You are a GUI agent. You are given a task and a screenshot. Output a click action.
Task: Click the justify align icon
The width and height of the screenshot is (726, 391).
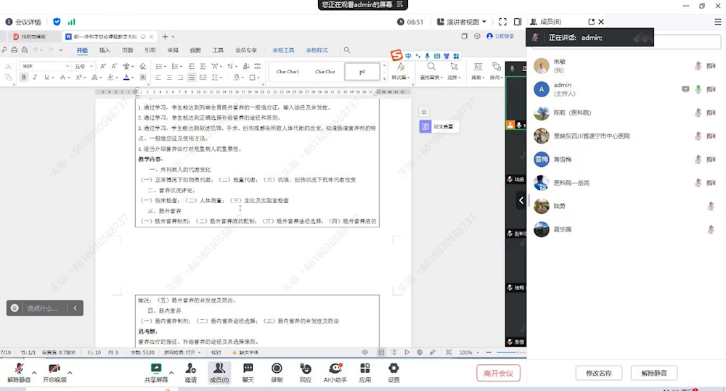[x=192, y=78]
